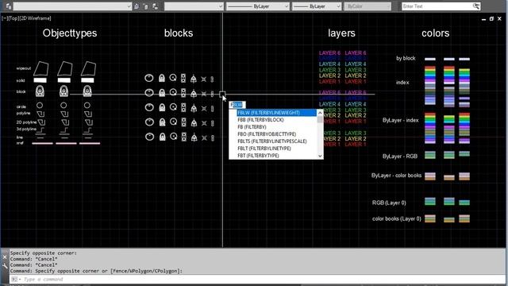Screen dimensions: 508x286
Task: Open the linetype ByLayer dropdown
Action: tap(257, 6)
